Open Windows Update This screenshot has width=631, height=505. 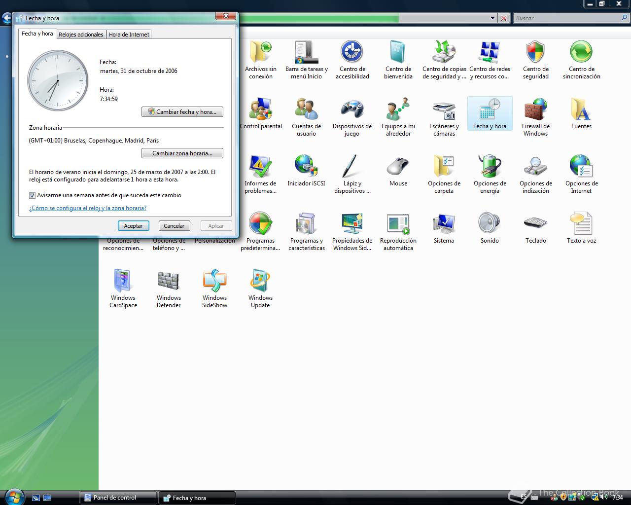point(260,289)
